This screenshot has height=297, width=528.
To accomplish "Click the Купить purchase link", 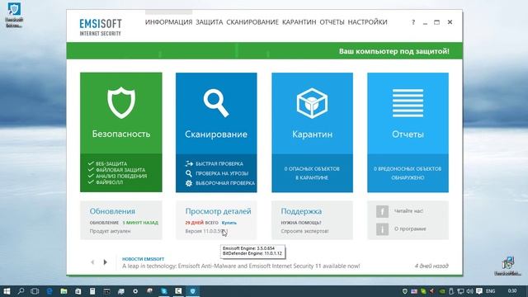I will tap(229, 223).
